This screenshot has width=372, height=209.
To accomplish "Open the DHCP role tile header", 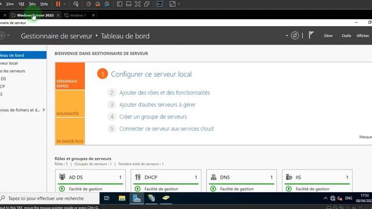I will 166,177.
